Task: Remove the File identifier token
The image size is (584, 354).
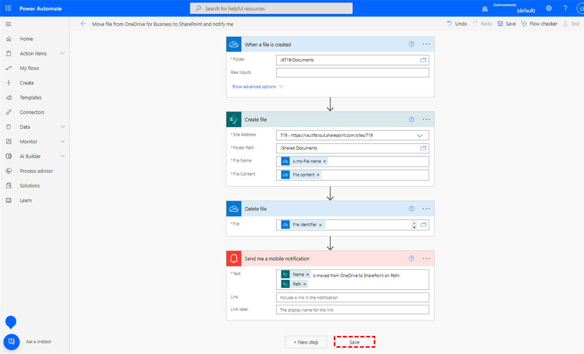Action: pos(320,225)
